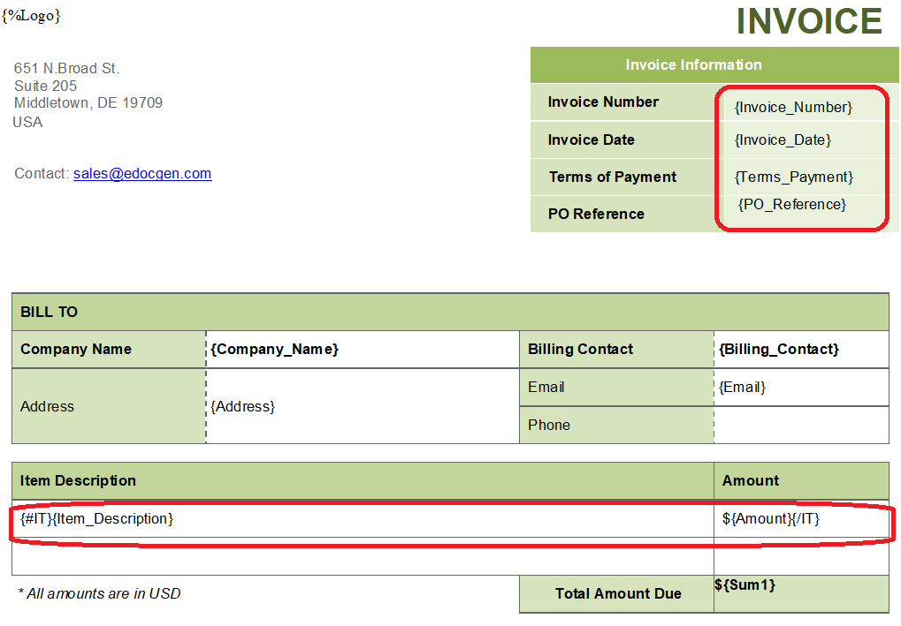Screen dimensions: 901x626
Task: Select the ${Sum1} total placeholder
Action: [744, 585]
